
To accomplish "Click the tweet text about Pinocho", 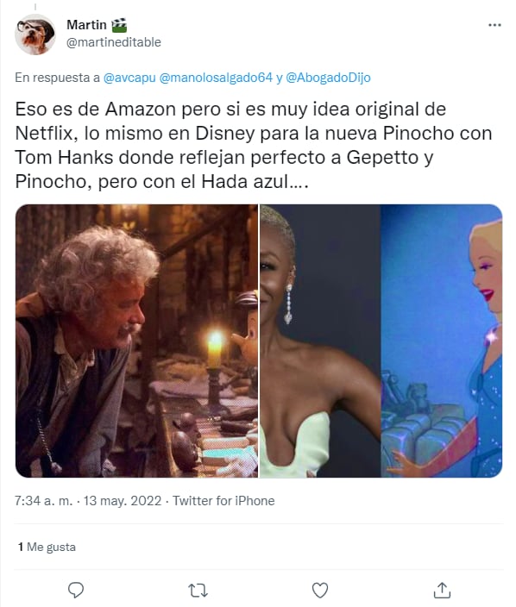I will (254, 145).
